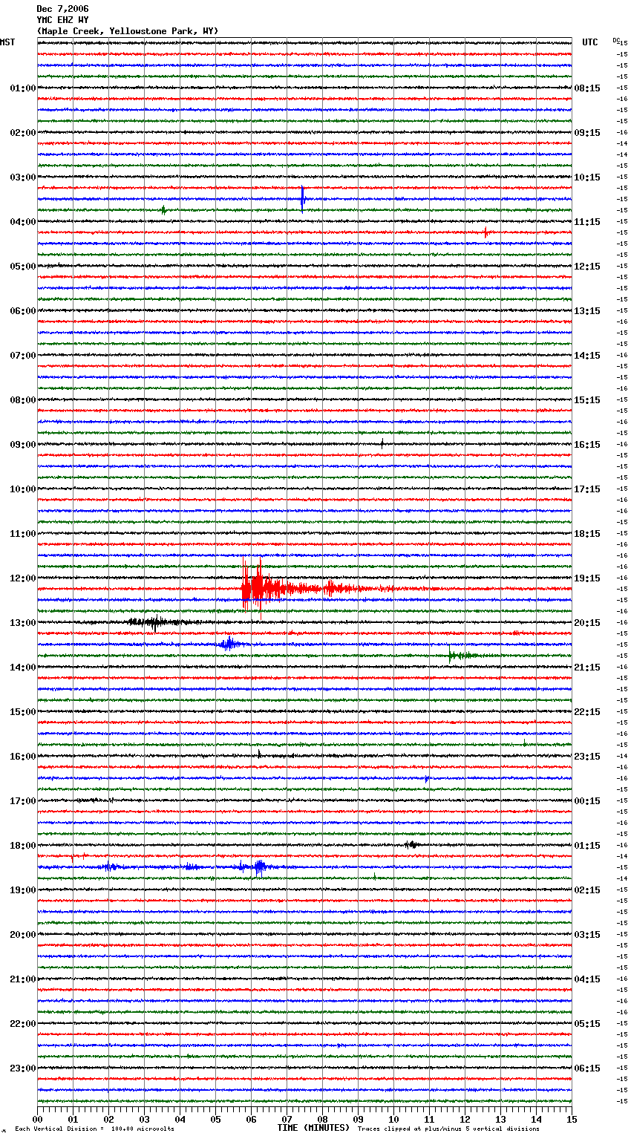
Task: Click the 'DC' offset column header
Action: [616, 40]
